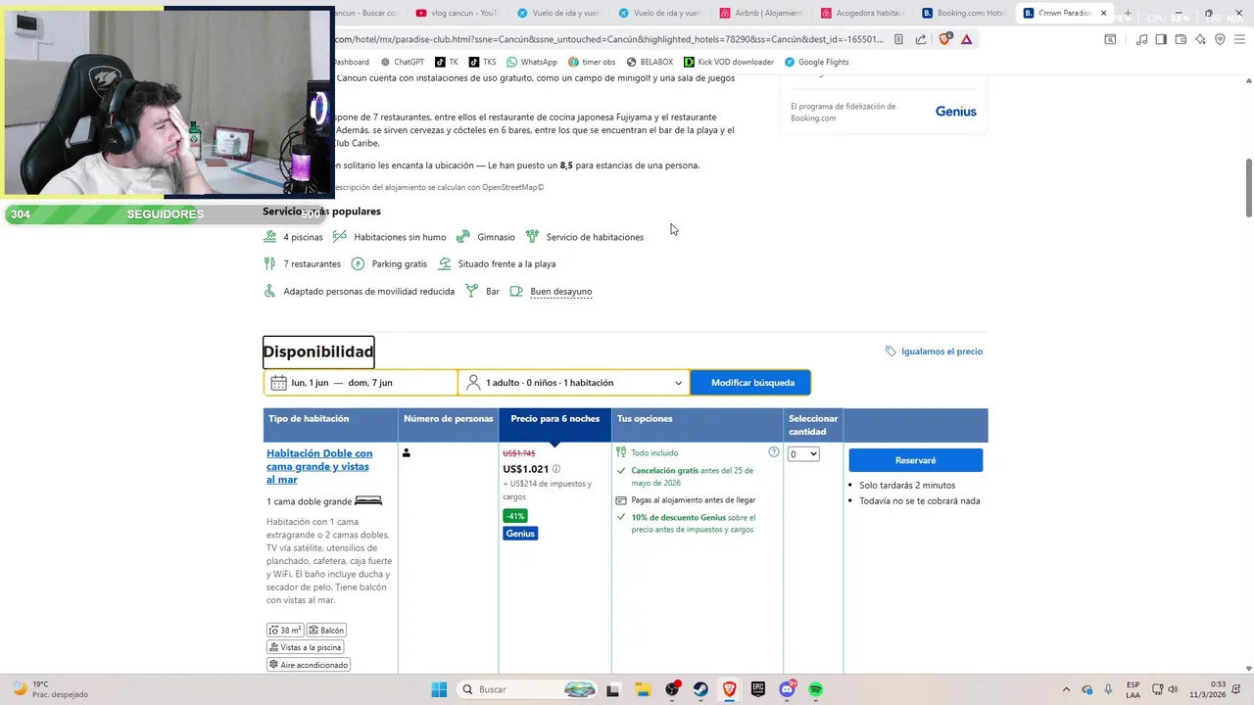Click the 'Genius' blue badge under price
The height and width of the screenshot is (705, 1254).
[520, 534]
